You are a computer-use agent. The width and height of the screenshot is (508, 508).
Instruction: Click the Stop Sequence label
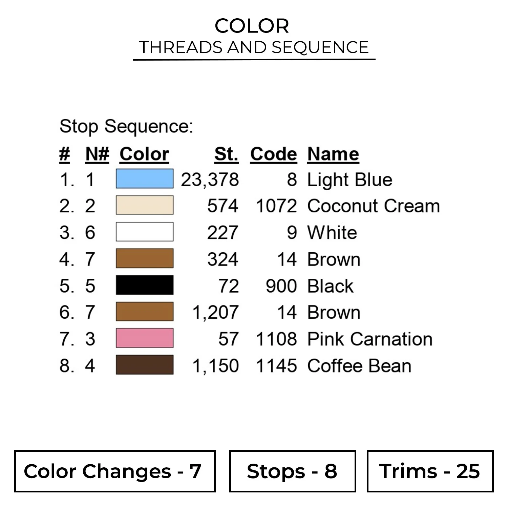click(126, 126)
